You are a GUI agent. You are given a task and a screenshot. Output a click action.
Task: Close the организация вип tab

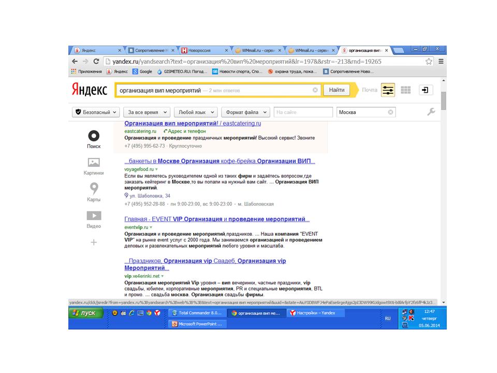coord(386,50)
